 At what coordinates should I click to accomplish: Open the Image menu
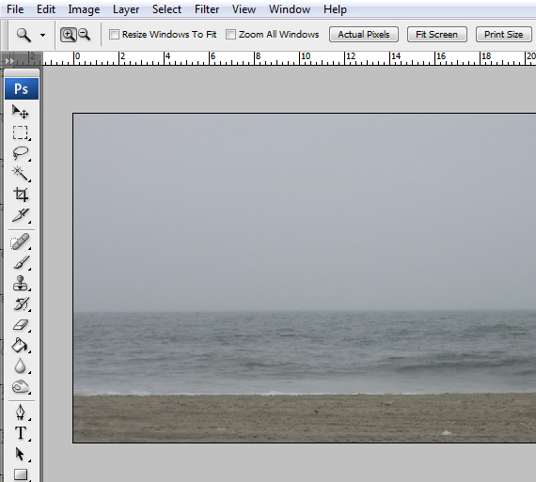pyautogui.click(x=84, y=9)
